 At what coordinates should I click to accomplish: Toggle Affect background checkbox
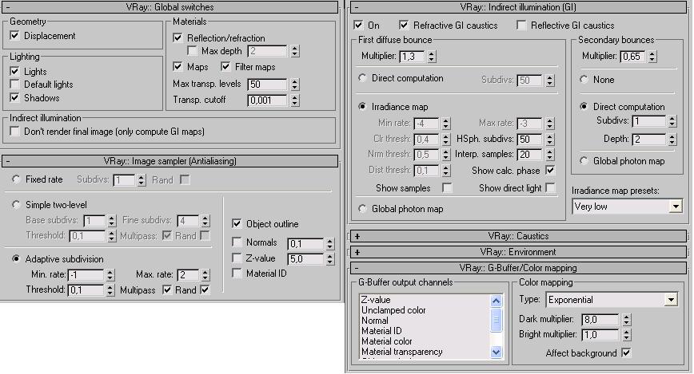tap(626, 352)
